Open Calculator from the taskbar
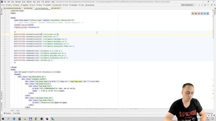216x121 pixels. click(x=20, y=119)
